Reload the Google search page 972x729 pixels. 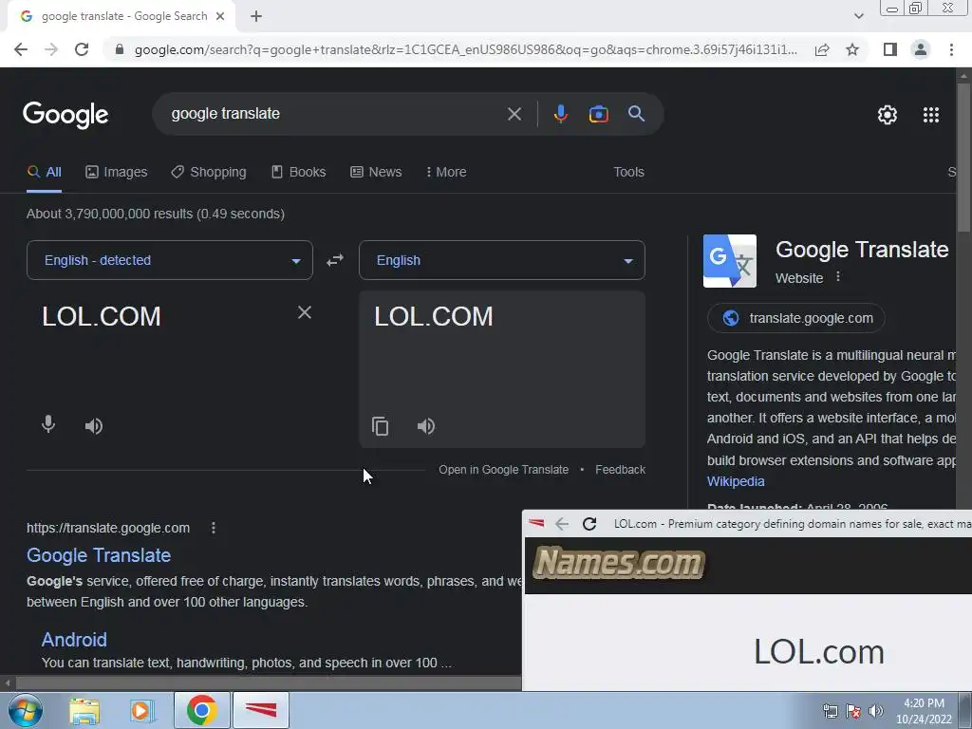coord(82,49)
